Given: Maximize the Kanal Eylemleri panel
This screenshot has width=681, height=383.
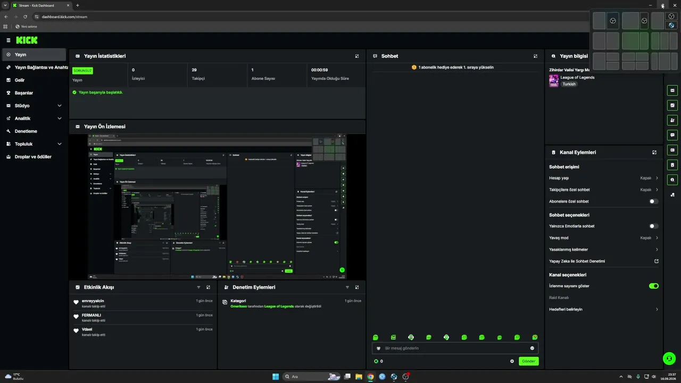Looking at the screenshot, I should click(x=654, y=152).
